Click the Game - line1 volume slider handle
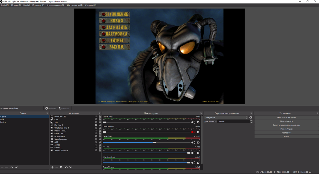319x174 pixels. (154, 142)
